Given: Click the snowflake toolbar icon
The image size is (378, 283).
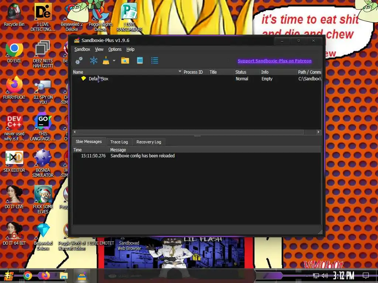Looking at the screenshot, I should (93, 60).
